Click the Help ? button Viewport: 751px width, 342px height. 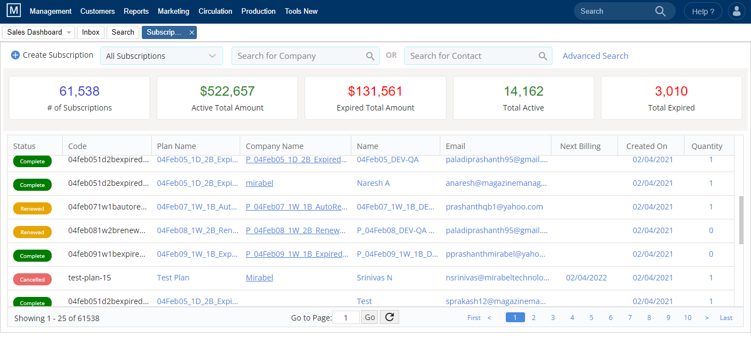pyautogui.click(x=703, y=11)
